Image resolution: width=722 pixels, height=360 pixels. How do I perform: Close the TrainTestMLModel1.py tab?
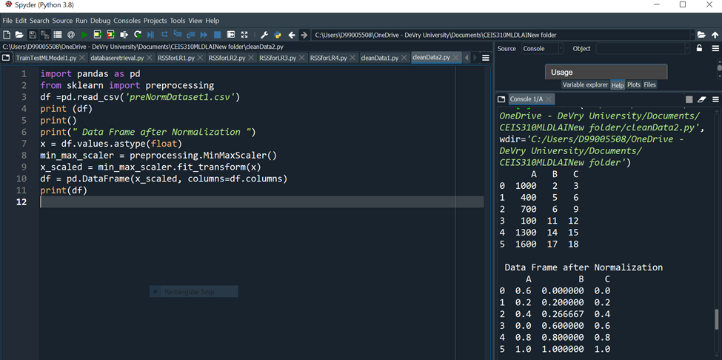pos(82,58)
